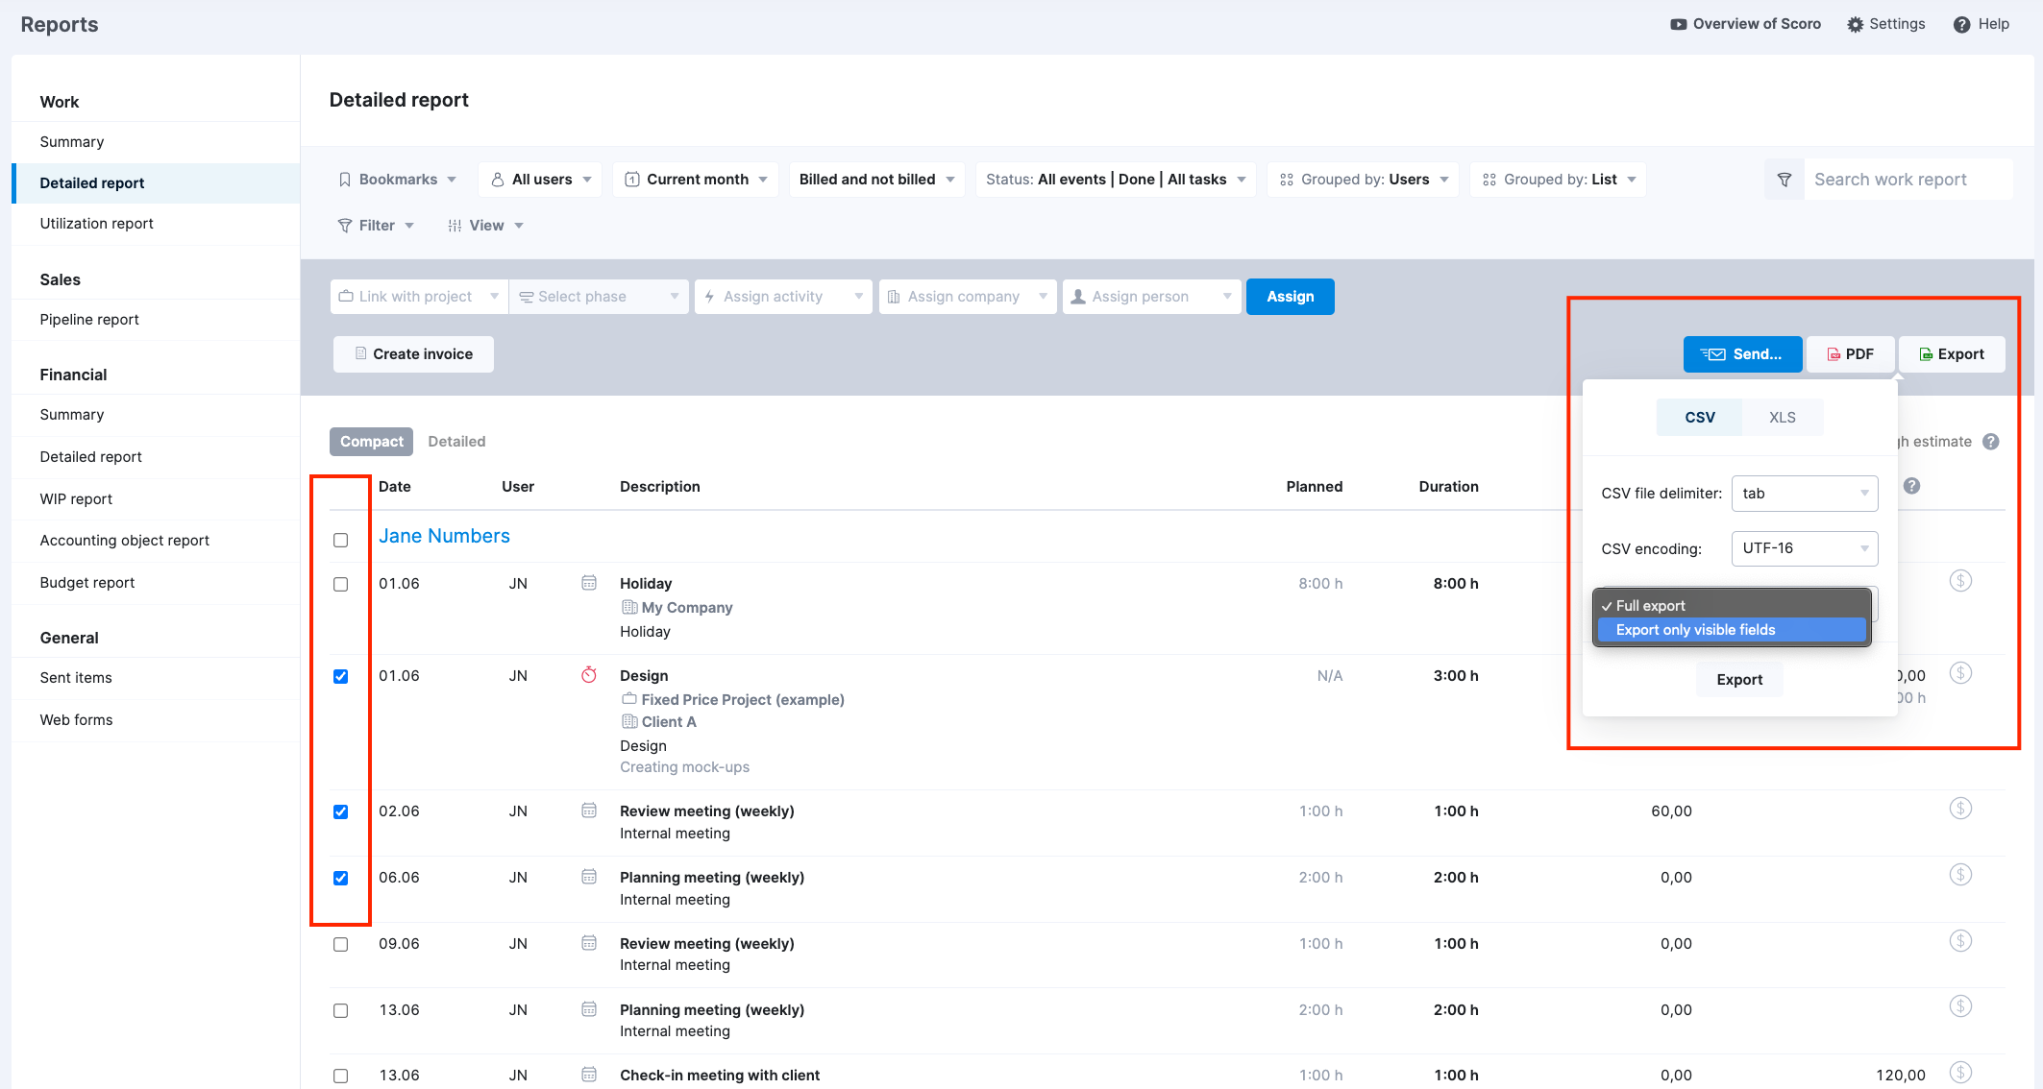Open WIP report in sidebar
The width and height of the screenshot is (2043, 1089).
click(157, 499)
